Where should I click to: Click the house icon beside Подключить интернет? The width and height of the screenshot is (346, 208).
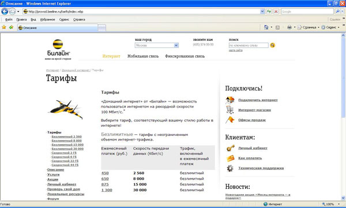coord(230,100)
